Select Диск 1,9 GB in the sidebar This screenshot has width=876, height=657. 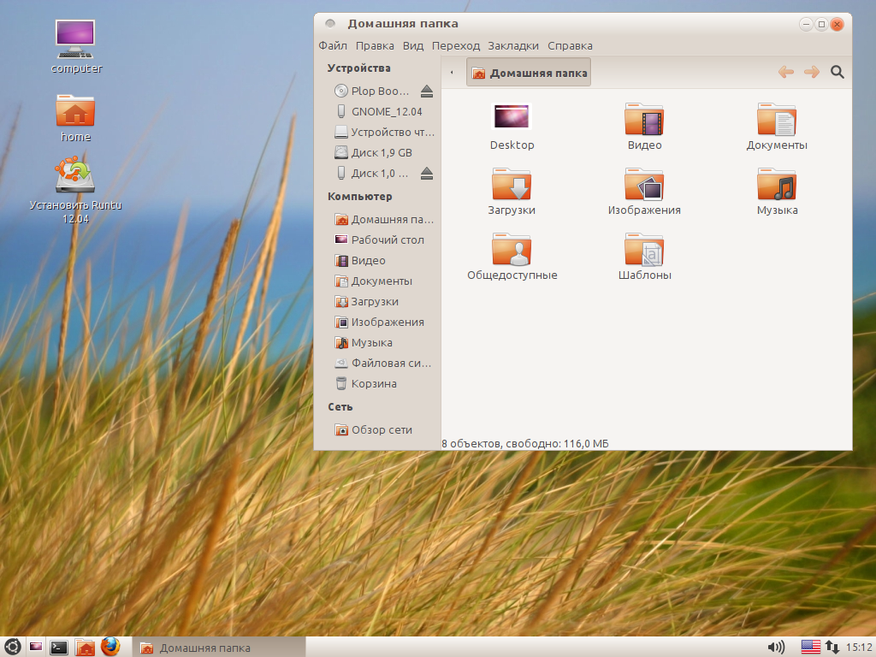coord(373,152)
